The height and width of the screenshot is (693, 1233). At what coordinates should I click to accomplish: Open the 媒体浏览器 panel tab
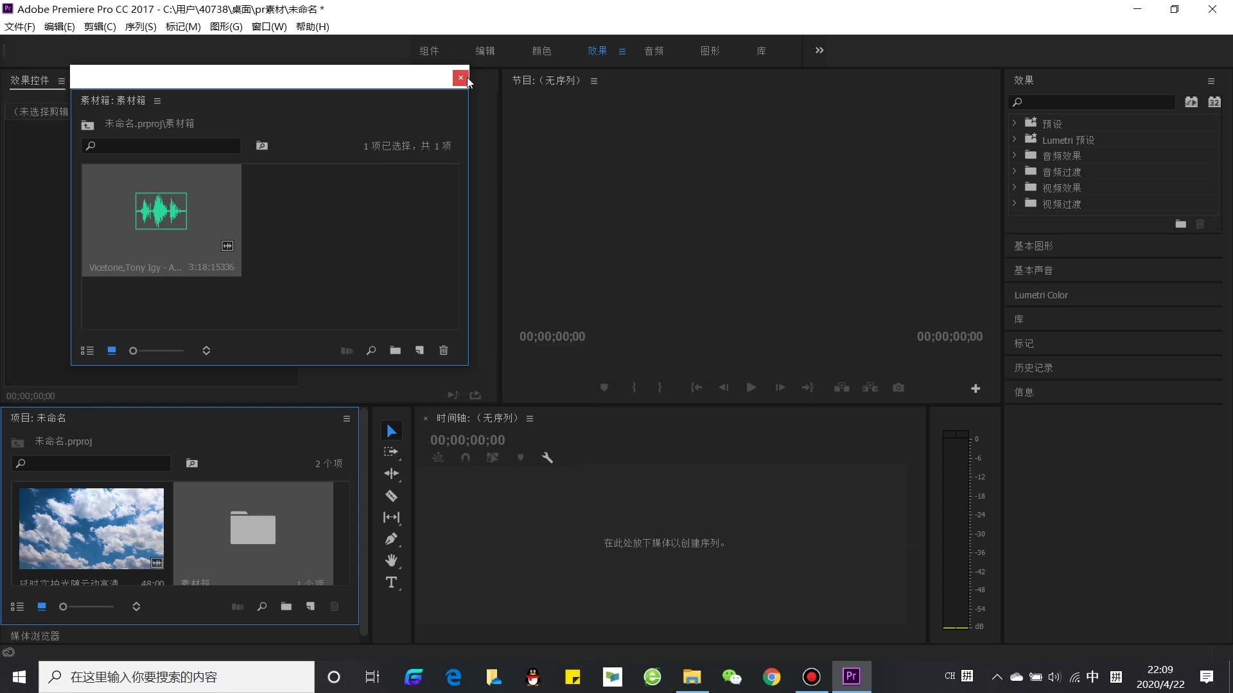coord(35,636)
